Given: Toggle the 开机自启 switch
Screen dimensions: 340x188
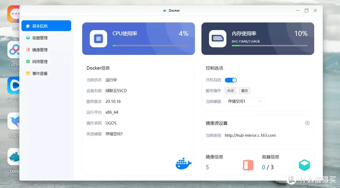Looking at the screenshot, I should (x=231, y=80).
